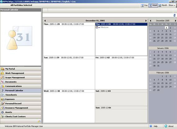Click the Timesheets clock icon
177x129 pixels.
pos(2,95)
